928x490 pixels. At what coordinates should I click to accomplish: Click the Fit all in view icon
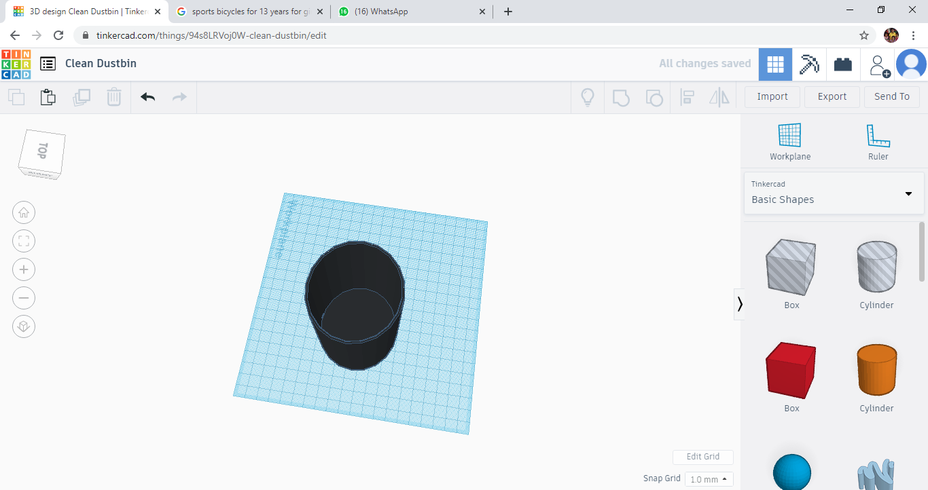click(24, 241)
